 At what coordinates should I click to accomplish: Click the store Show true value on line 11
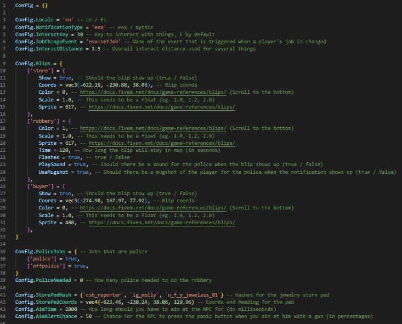(65, 78)
